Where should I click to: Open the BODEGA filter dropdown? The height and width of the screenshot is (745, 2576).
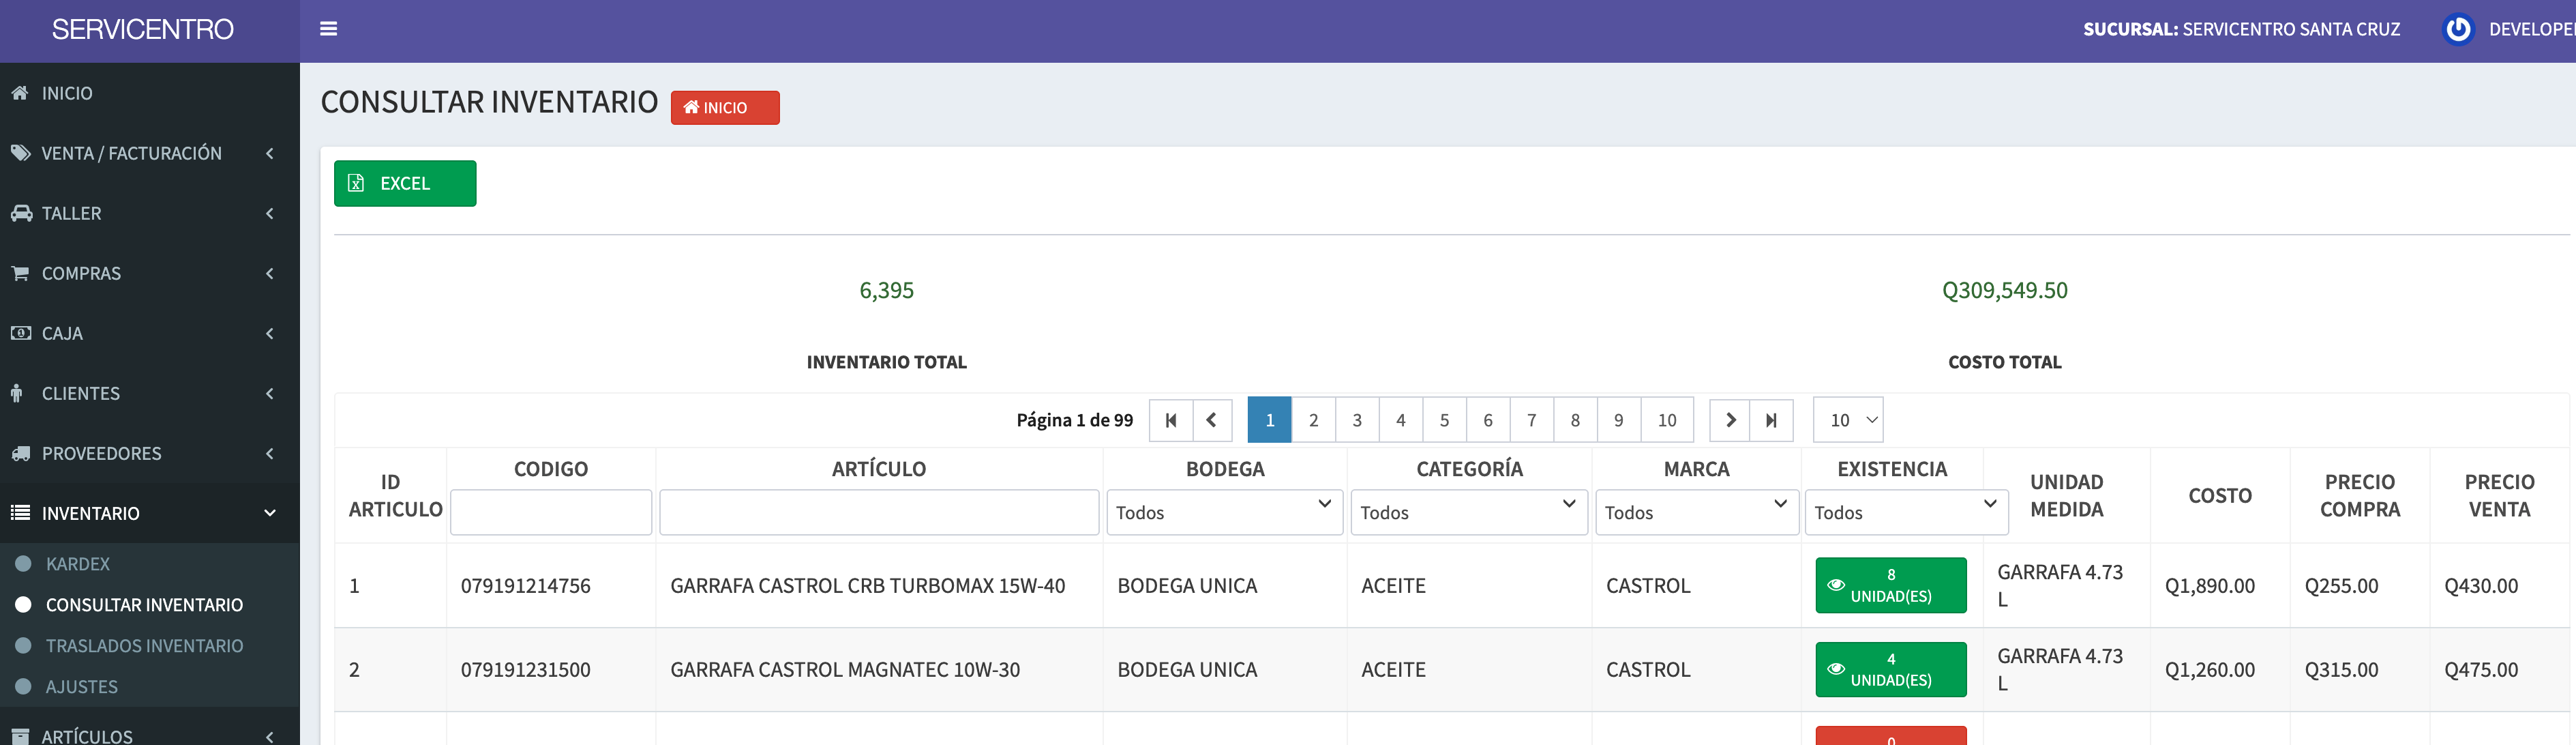1224,512
